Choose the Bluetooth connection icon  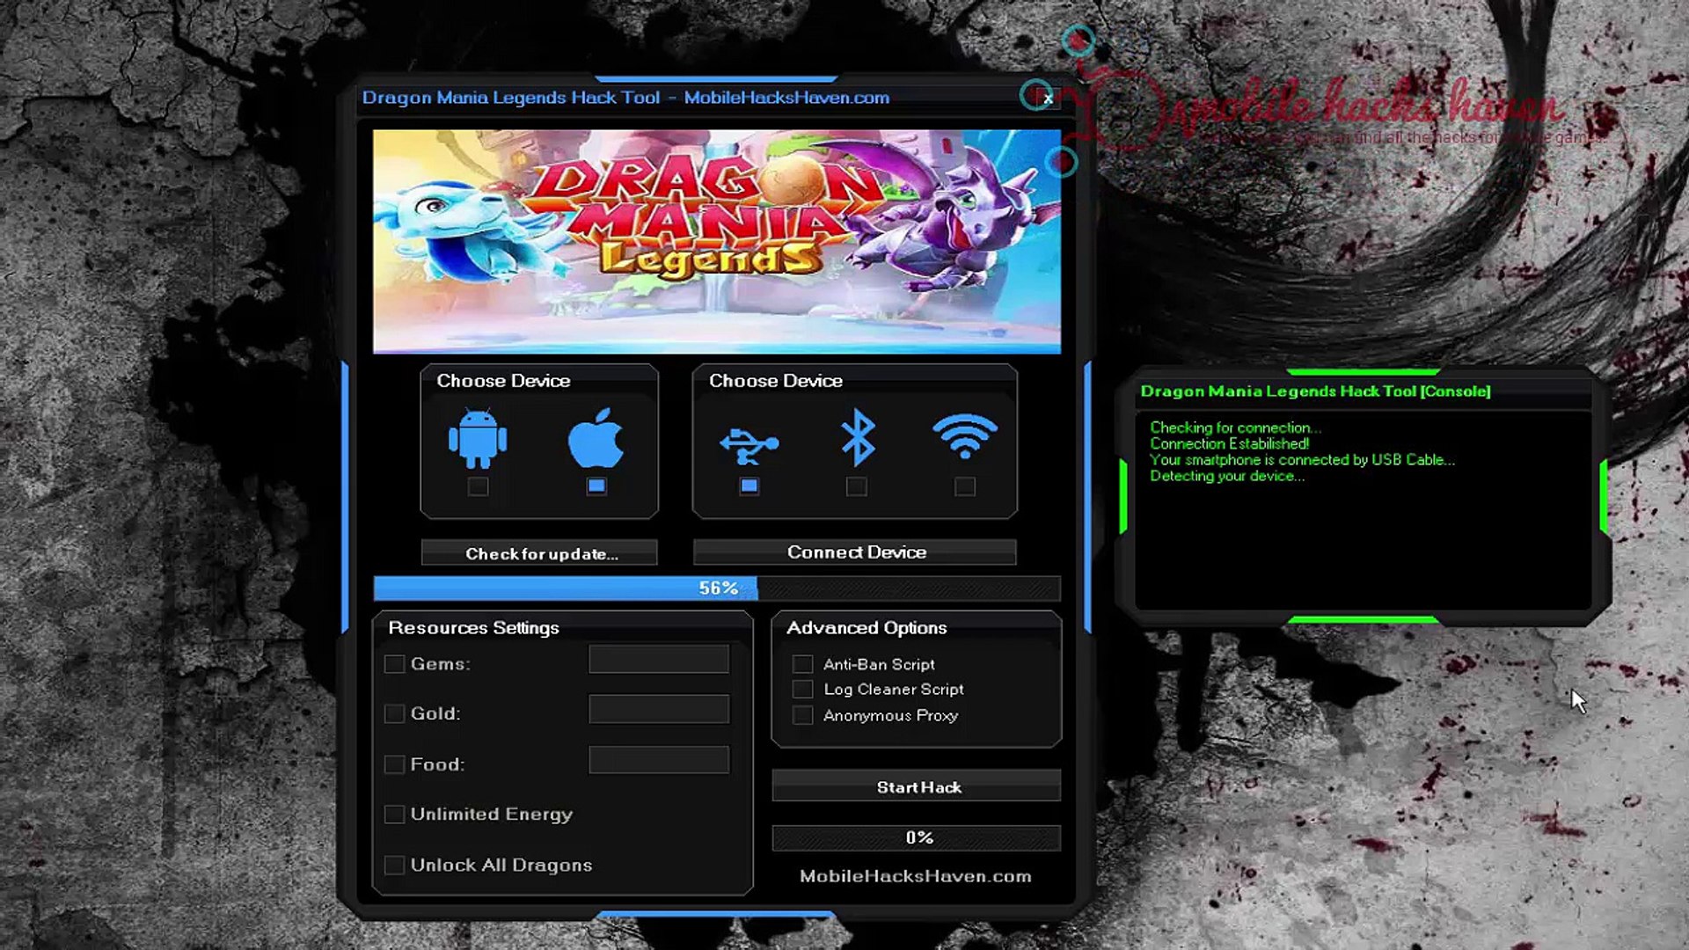pos(857,439)
